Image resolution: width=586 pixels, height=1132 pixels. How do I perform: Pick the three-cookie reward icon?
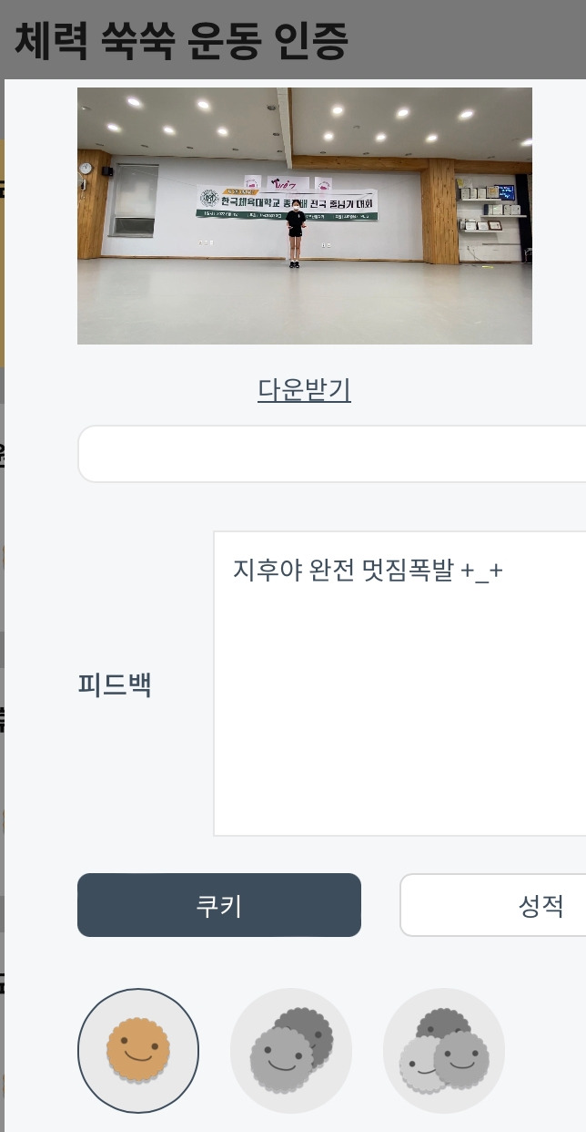[x=444, y=1050]
